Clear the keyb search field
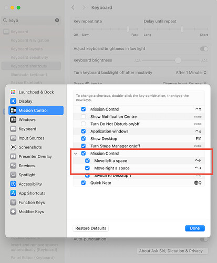This screenshot has height=263, width=217. [57, 21]
